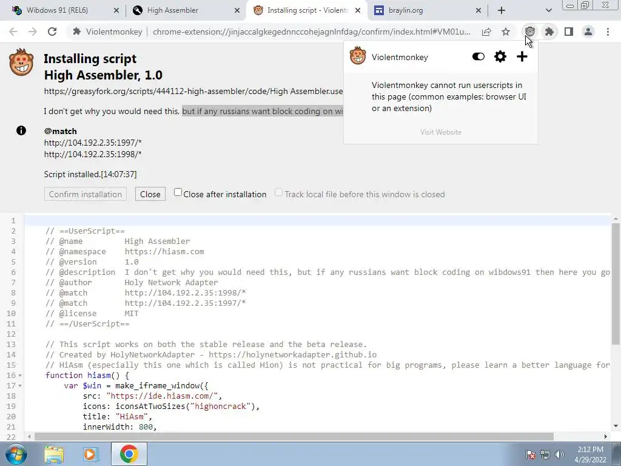Close the braylin.org tab

coord(478,11)
